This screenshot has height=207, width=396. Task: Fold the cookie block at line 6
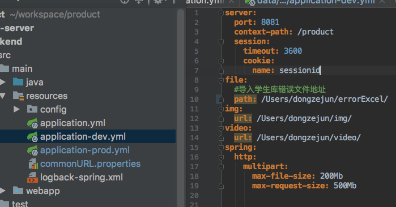[221, 61]
